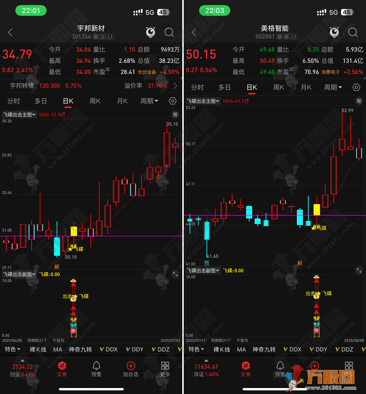Open the 周期 period dropdown on 美格智能
366x394 pixels.
coord(333,87)
